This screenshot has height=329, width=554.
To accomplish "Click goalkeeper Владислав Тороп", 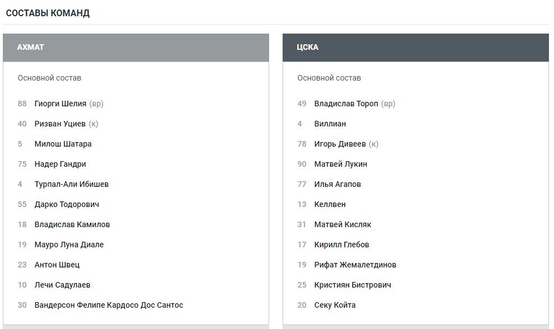I will pyautogui.click(x=346, y=104).
